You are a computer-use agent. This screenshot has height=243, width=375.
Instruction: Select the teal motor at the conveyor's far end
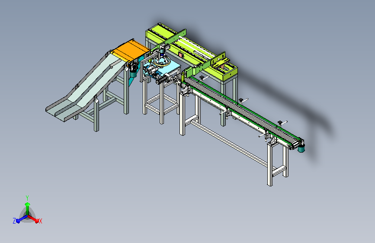tap(301, 148)
